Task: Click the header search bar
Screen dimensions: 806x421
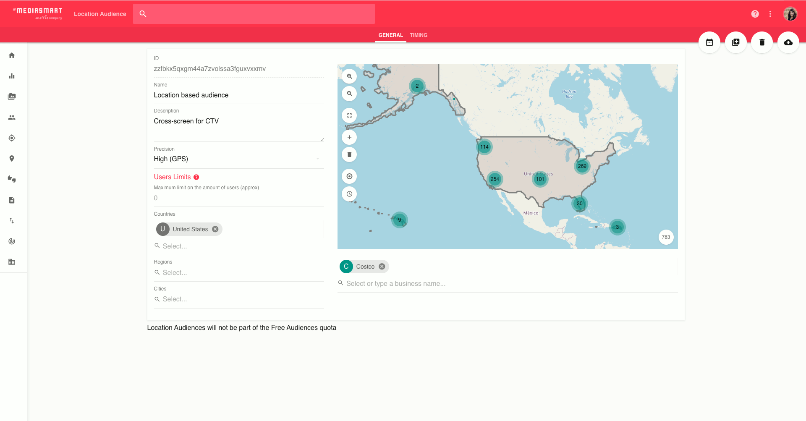Action: [x=254, y=14]
